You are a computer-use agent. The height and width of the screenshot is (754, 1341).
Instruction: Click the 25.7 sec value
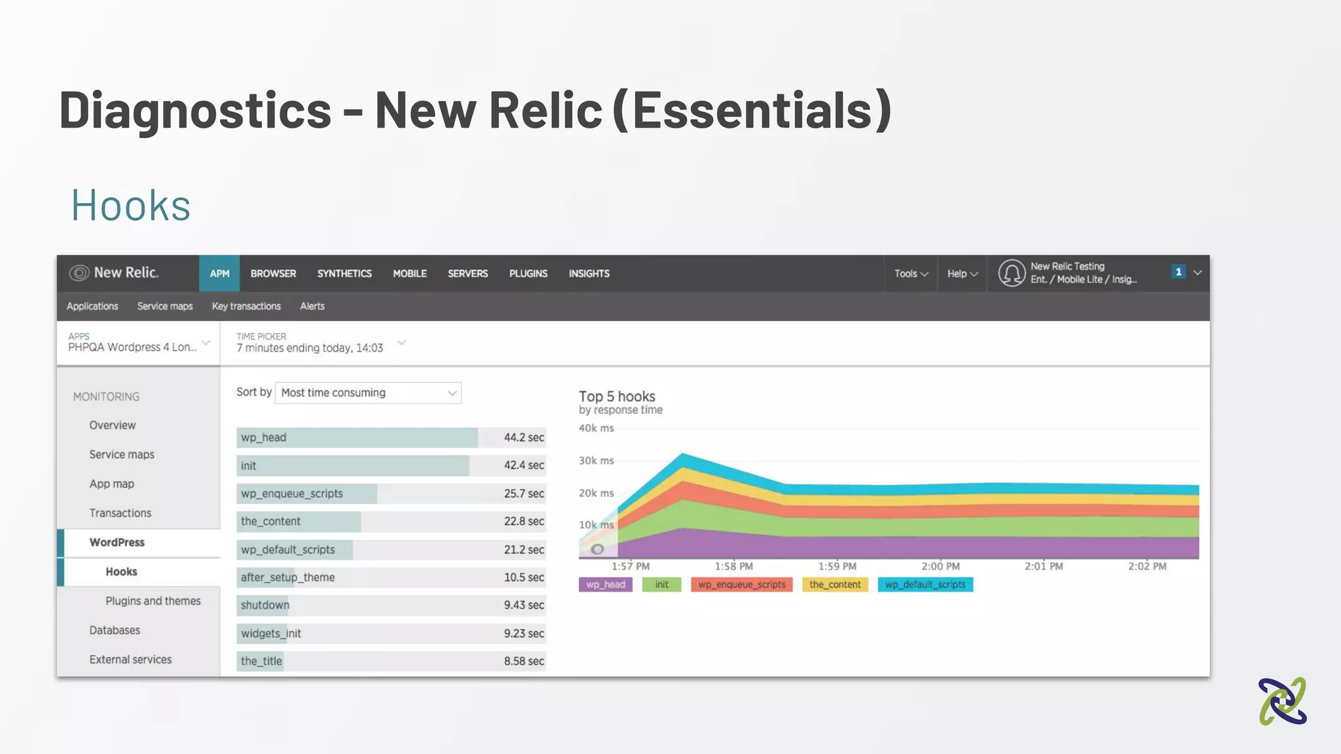click(524, 494)
